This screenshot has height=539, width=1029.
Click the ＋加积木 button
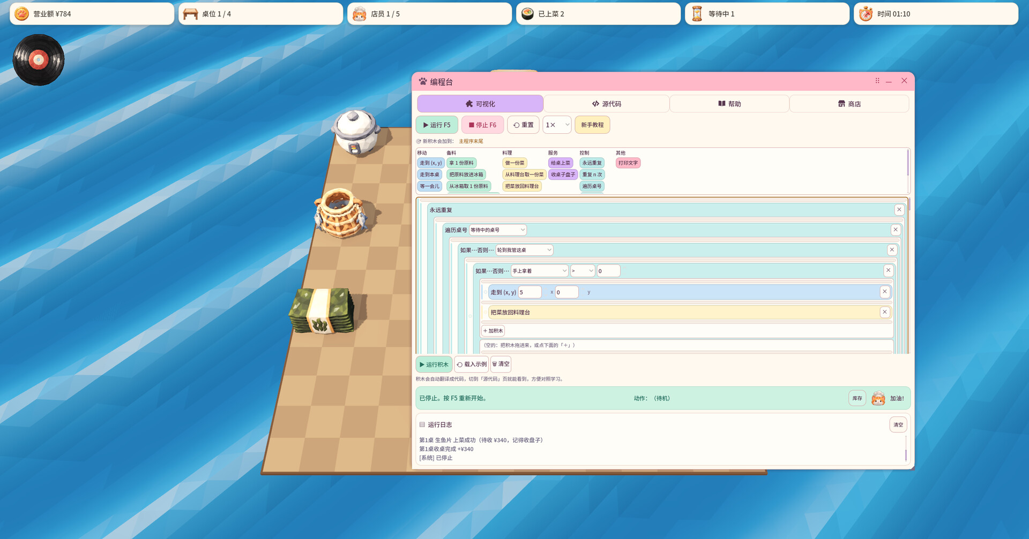coord(493,331)
